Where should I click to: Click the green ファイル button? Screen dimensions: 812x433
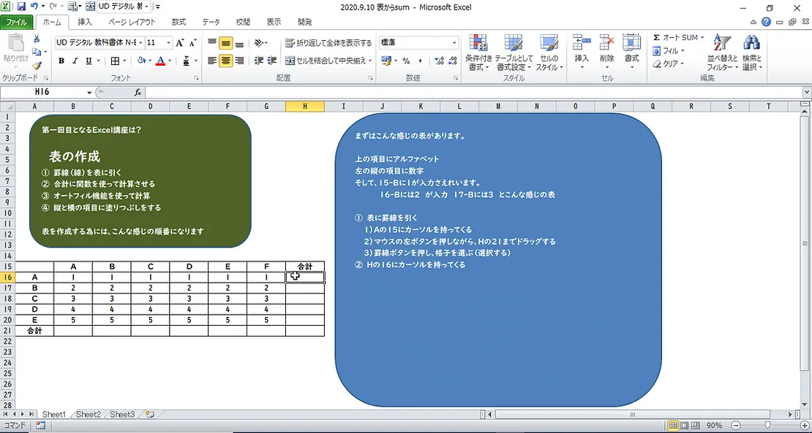click(17, 22)
